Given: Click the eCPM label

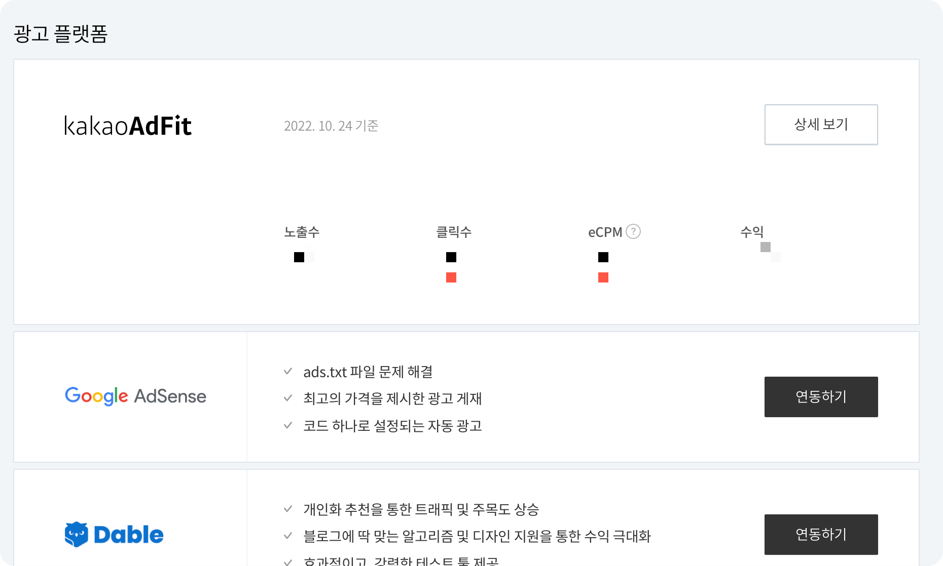Looking at the screenshot, I should (x=605, y=232).
